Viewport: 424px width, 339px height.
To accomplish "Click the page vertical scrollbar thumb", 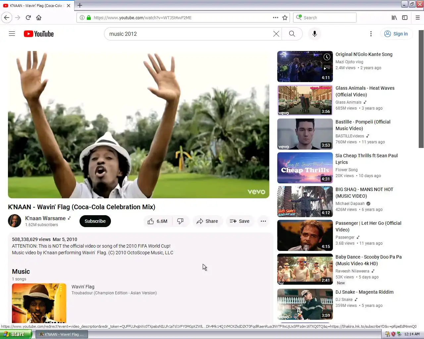I will pos(421,89).
